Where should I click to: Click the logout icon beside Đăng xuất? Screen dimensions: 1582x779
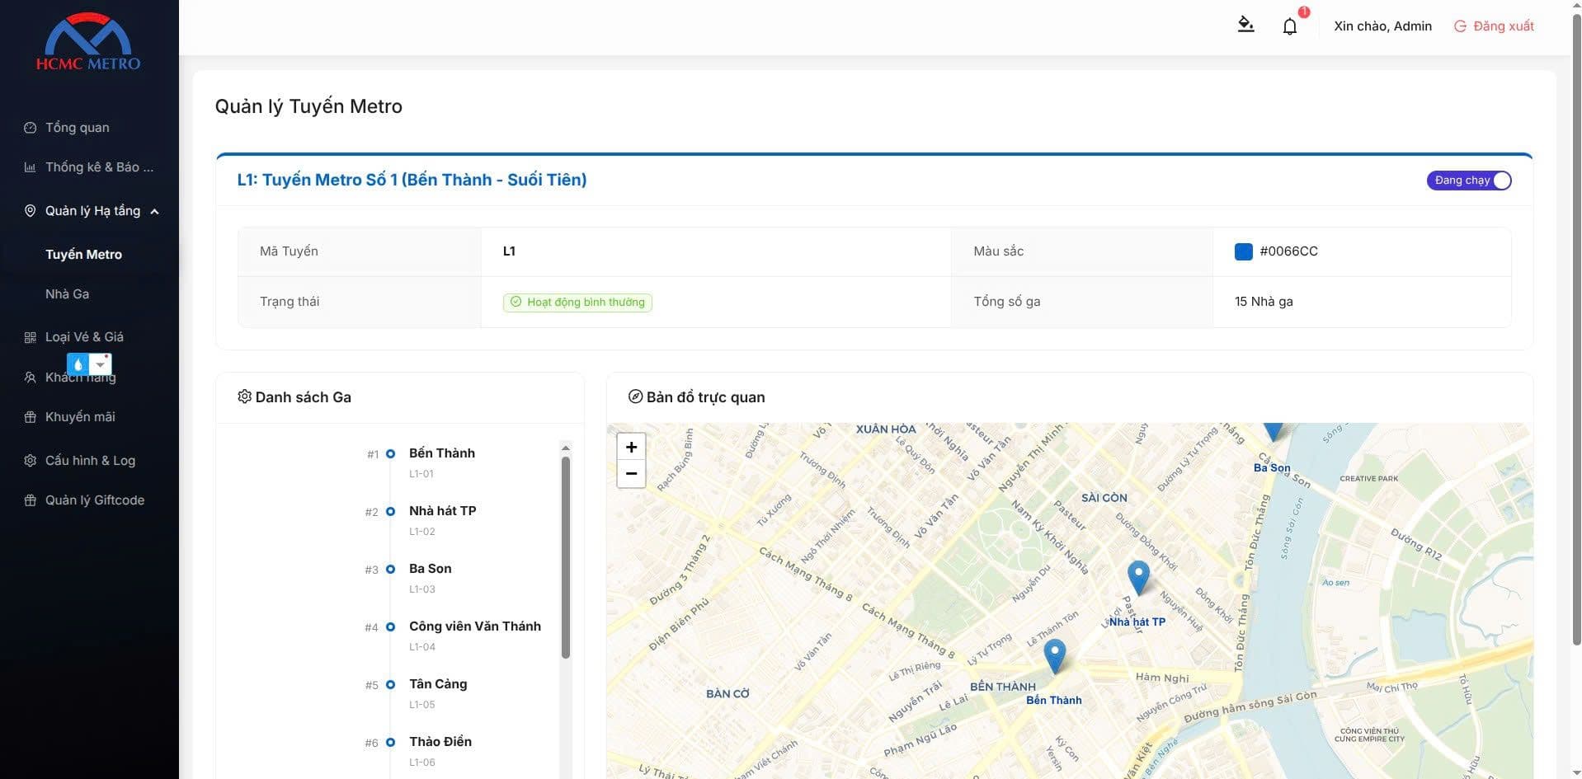[1460, 26]
